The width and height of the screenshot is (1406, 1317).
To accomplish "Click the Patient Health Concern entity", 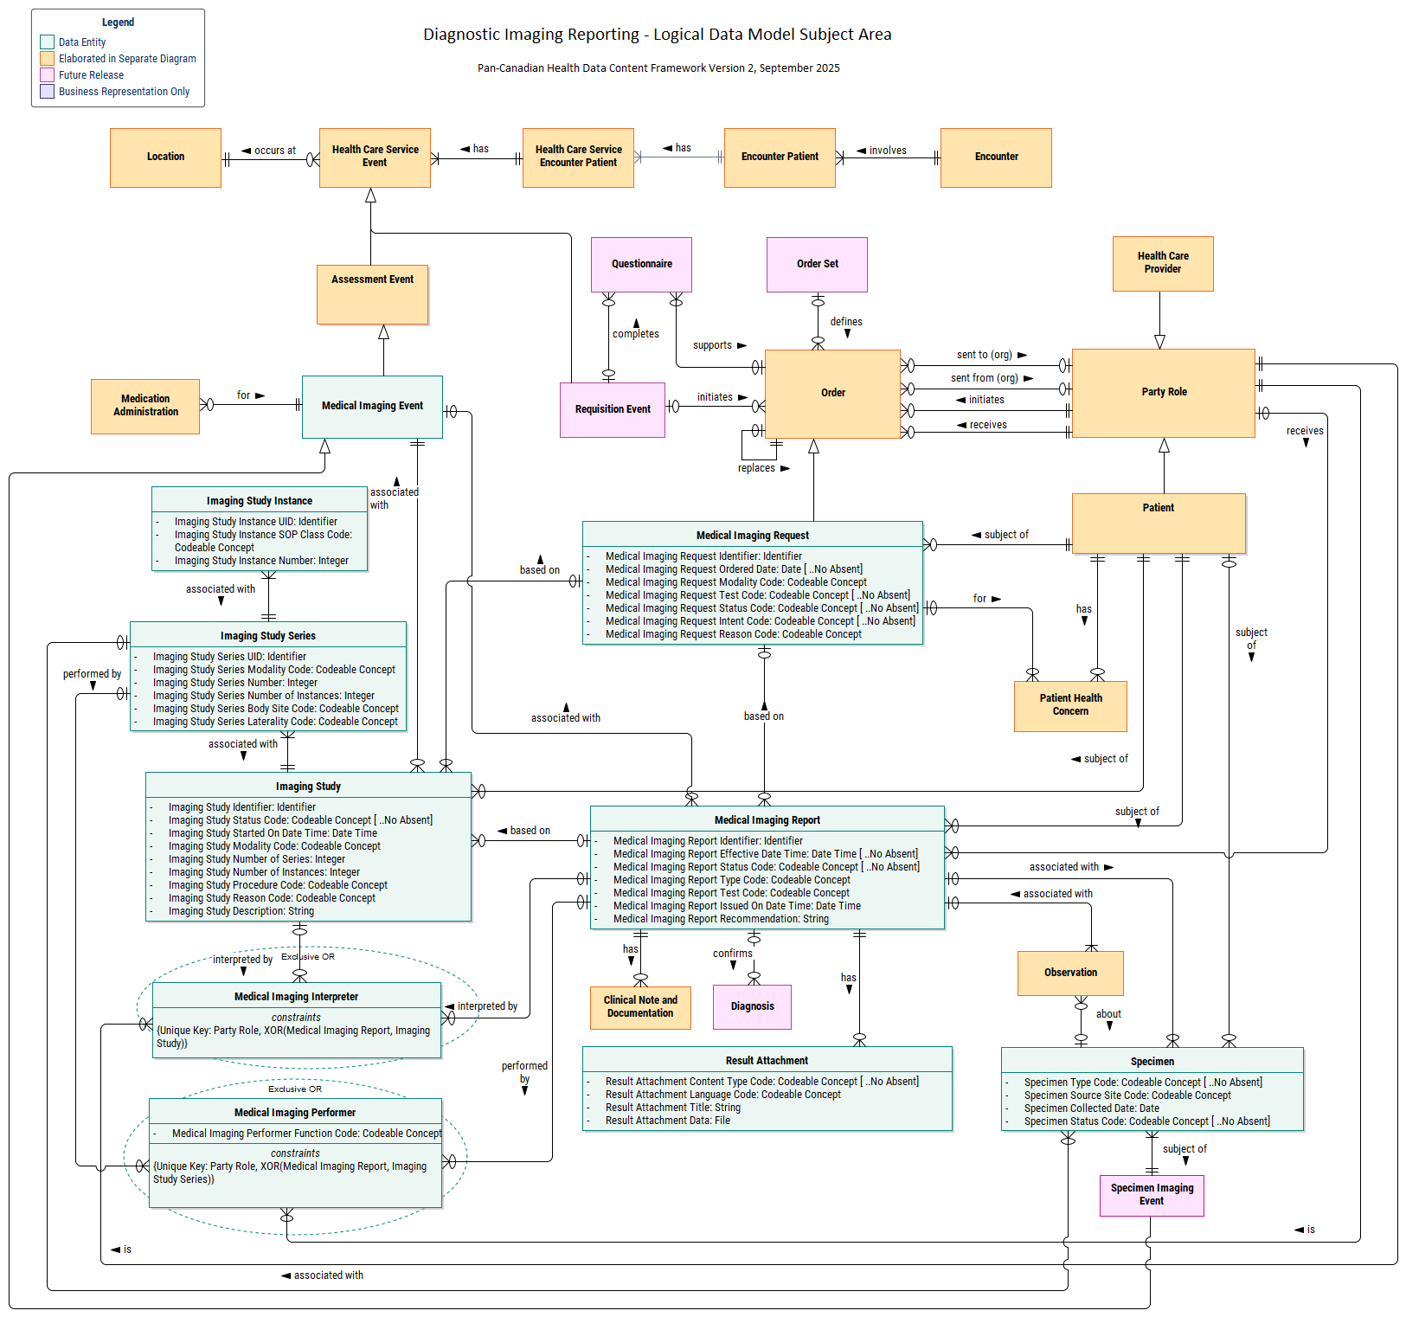I will 1070,706.
